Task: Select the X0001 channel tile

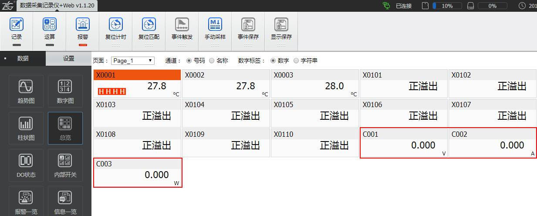Action: tap(137, 83)
